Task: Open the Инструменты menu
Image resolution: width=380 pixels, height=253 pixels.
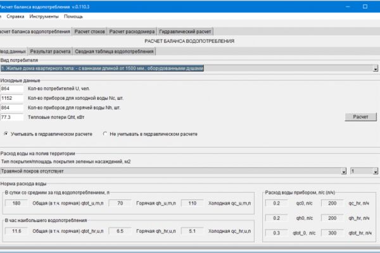Action: click(x=44, y=16)
